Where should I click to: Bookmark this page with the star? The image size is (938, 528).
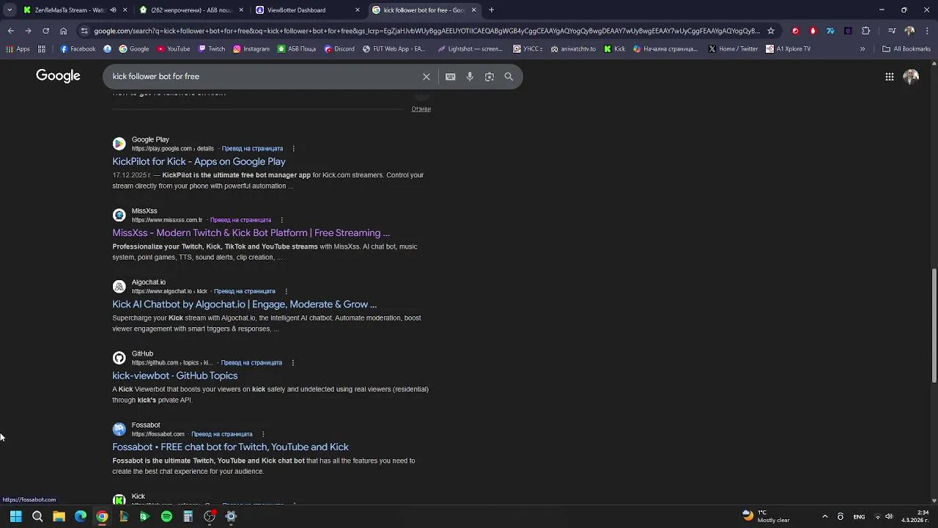770,31
